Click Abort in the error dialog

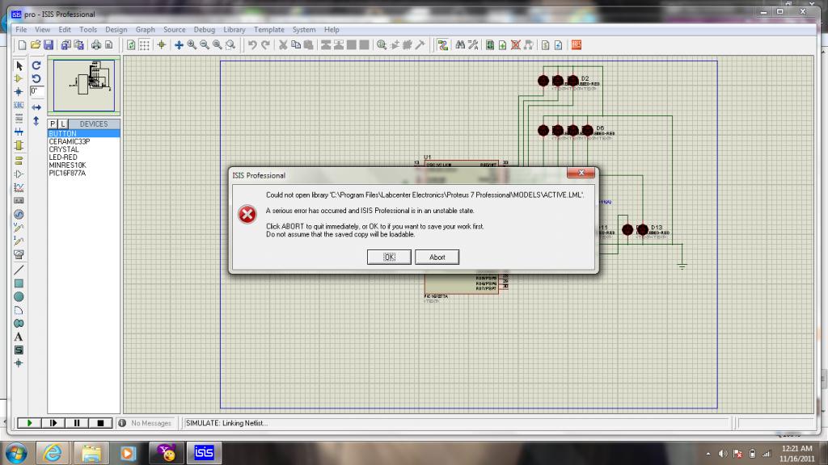pos(437,257)
